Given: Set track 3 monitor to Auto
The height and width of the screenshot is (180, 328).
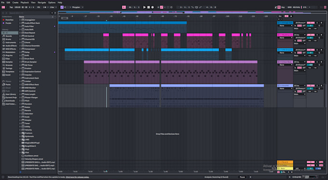Looking at the screenshot, I should click(x=300, y=53).
